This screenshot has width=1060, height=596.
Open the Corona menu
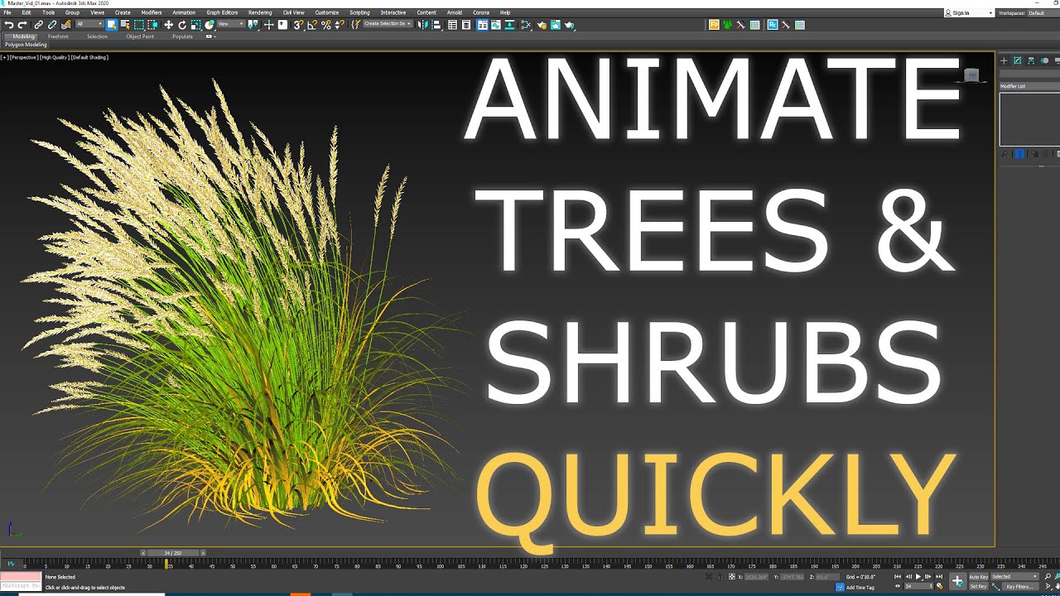pyautogui.click(x=480, y=13)
